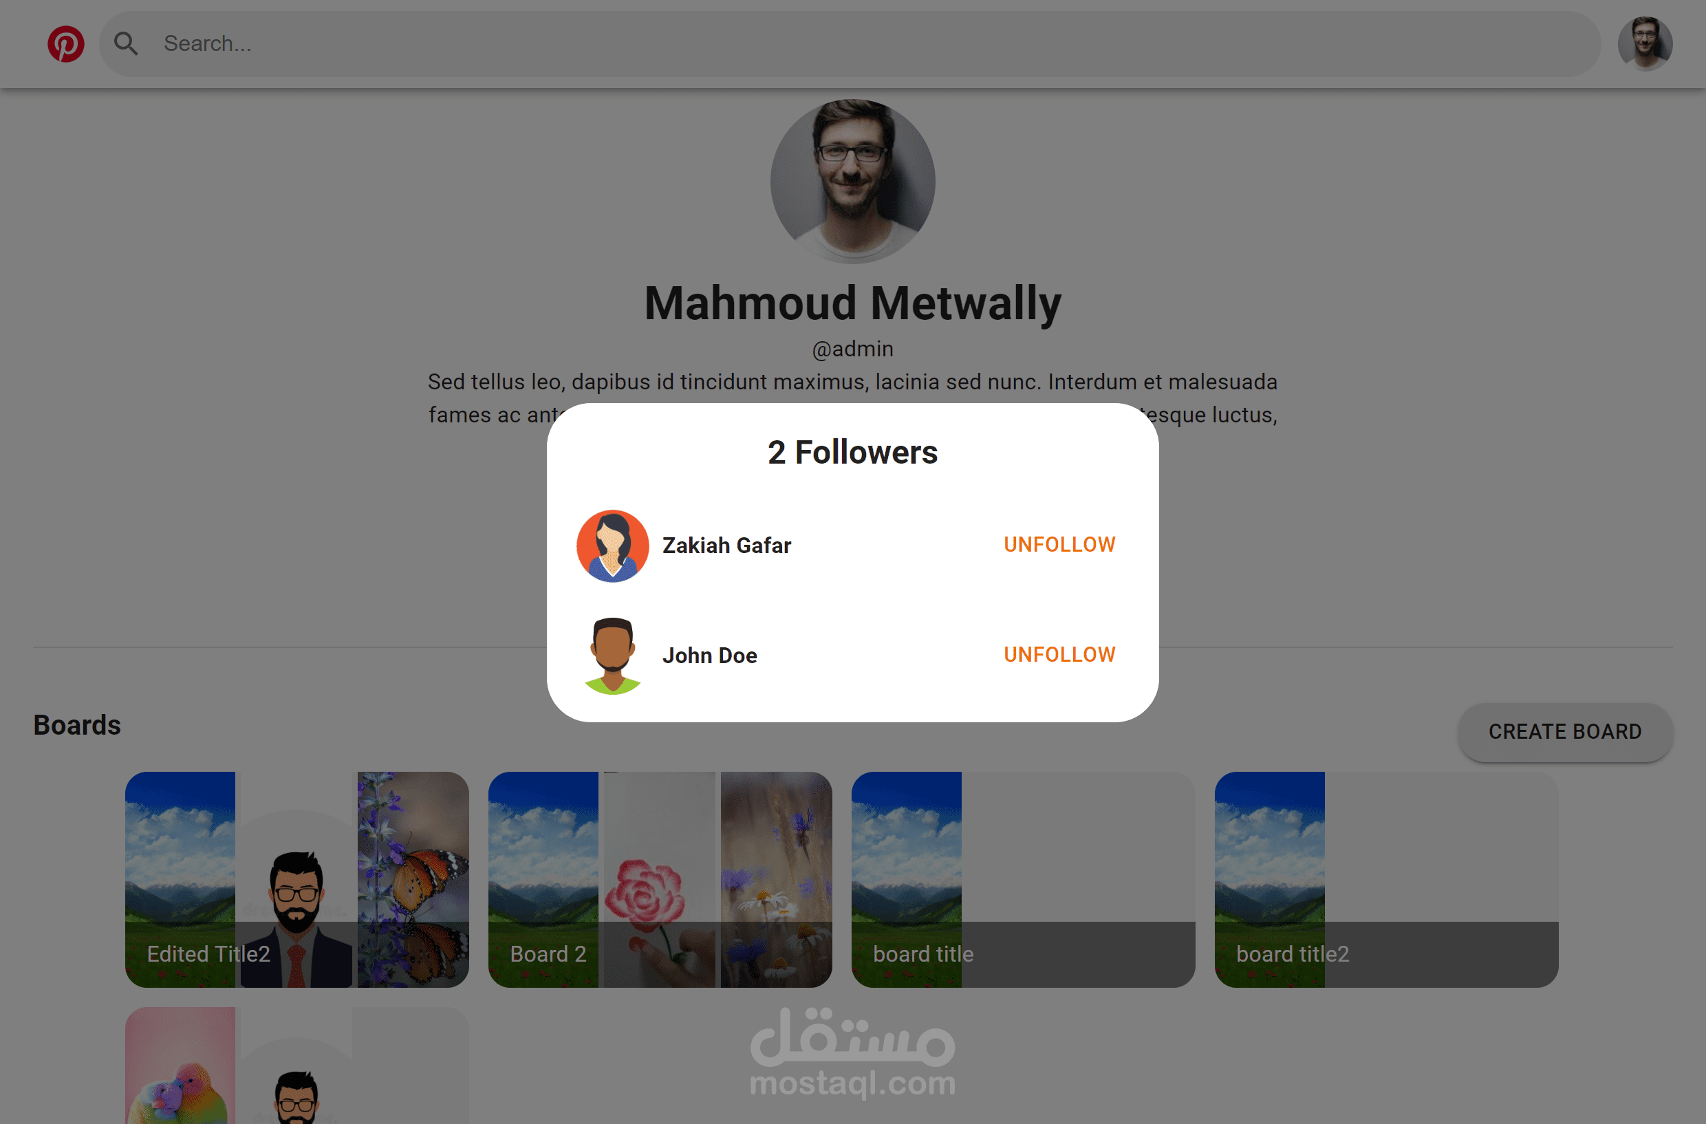Image resolution: width=1706 pixels, height=1124 pixels.
Task: Open John Doe's profile name link
Action: 709,655
